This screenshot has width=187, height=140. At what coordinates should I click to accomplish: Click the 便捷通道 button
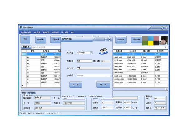26,47
